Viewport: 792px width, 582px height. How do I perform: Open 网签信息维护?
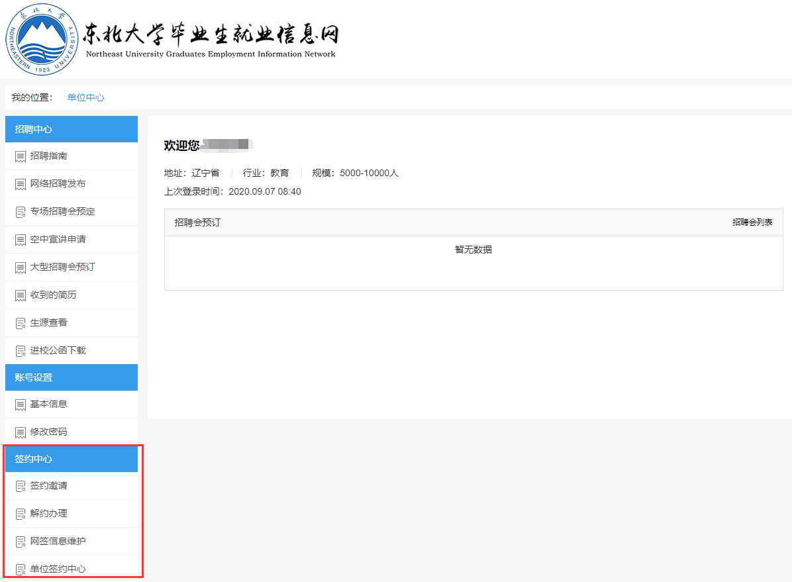pyautogui.click(x=72, y=542)
